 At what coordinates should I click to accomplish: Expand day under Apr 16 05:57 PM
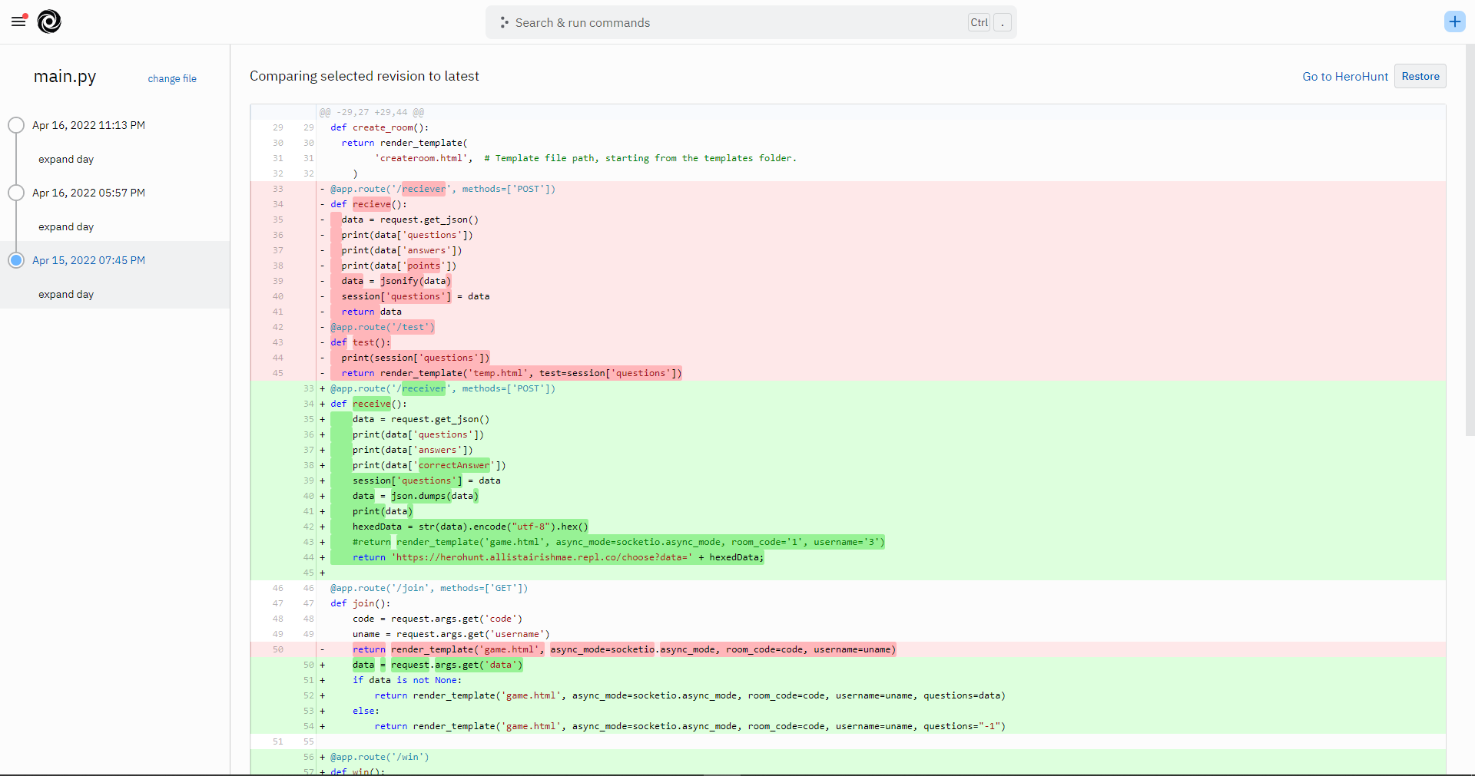[66, 226]
